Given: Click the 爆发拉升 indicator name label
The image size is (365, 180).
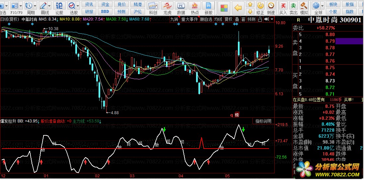Looking at the screenshot, I should point(8,121).
